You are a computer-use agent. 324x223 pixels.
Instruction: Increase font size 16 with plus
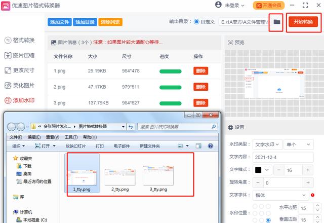[308, 170]
